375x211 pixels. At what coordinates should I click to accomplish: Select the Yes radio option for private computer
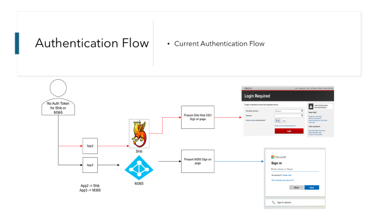point(277,121)
